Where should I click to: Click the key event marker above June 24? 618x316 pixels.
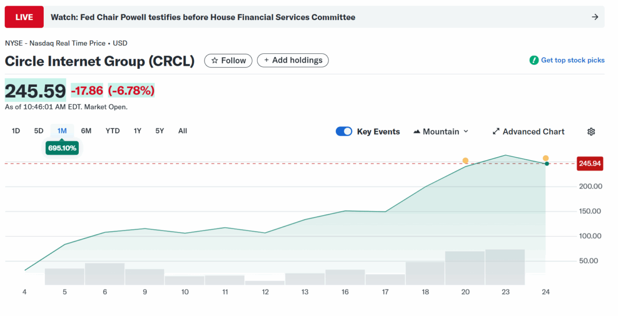point(545,158)
